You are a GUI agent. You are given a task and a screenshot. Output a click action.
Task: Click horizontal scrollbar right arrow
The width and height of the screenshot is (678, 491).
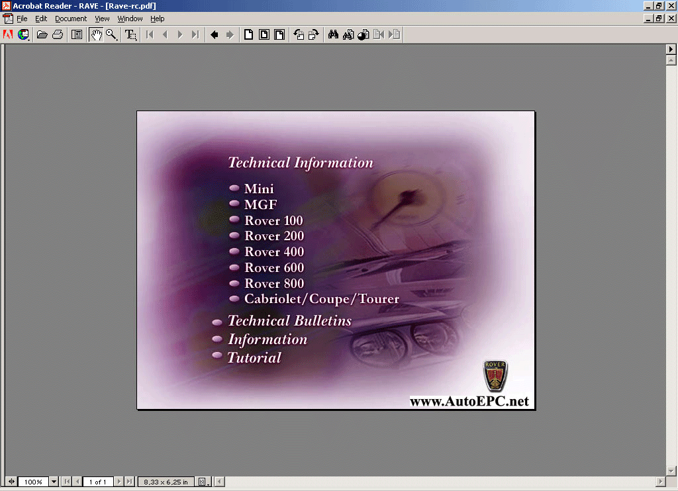coord(660,482)
